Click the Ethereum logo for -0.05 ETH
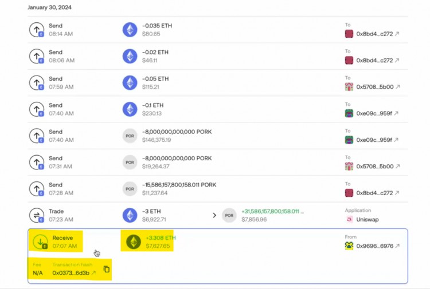The width and height of the screenshot is (430, 289). [130, 82]
